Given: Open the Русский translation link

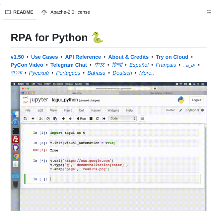Looking at the screenshot, I should coord(39,73).
